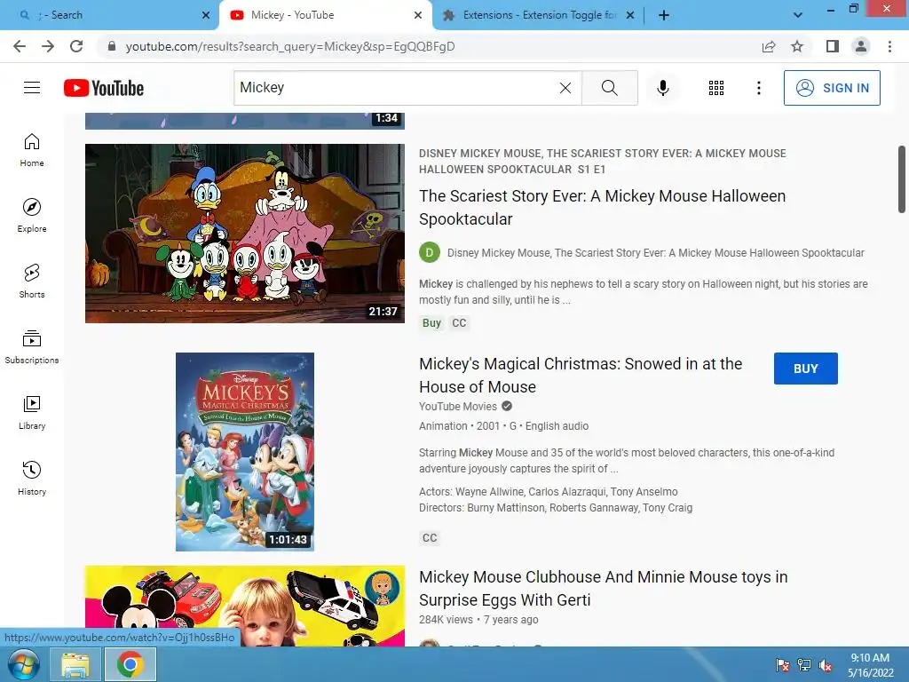Go forward with the browser forward arrow
Image resolution: width=909 pixels, height=682 pixels.
(x=48, y=46)
